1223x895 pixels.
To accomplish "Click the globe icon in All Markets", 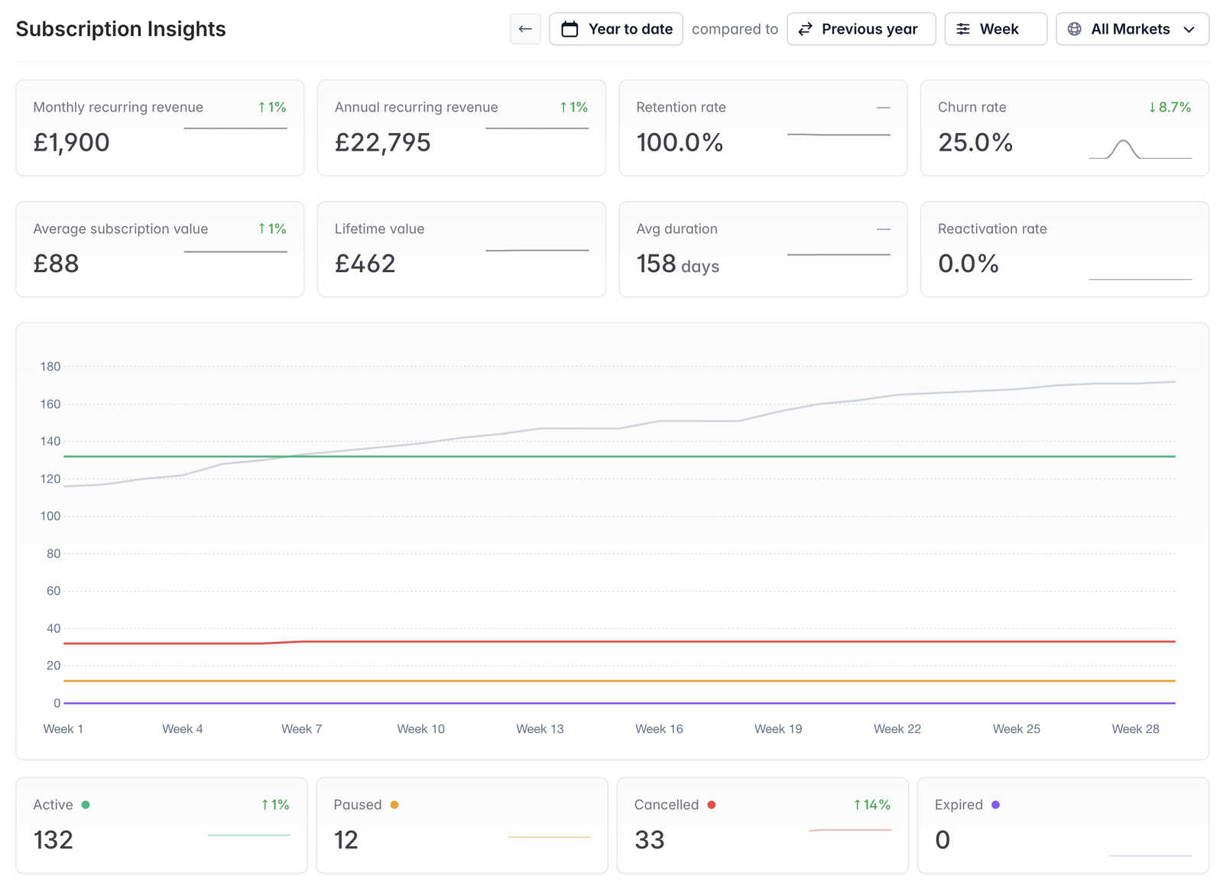I will coord(1074,29).
